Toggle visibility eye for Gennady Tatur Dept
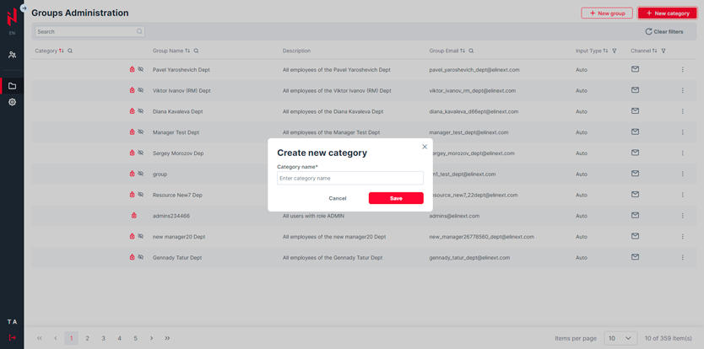This screenshot has height=349, width=704. click(x=141, y=257)
